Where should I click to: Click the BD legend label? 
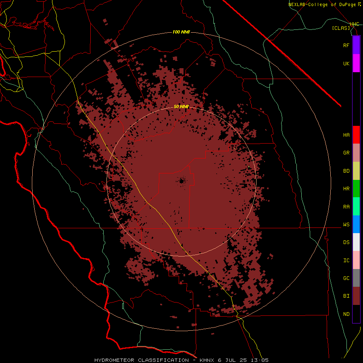(x=346, y=171)
